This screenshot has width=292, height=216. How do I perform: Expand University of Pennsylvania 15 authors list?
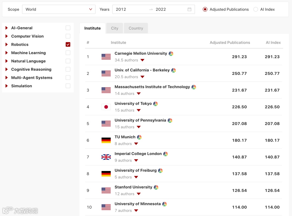[139, 127]
